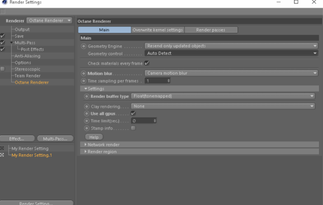
Task: Switch to the Main tab
Action: pyautogui.click(x=104, y=30)
